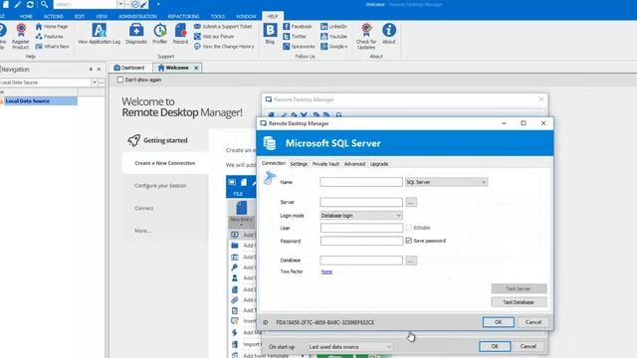Visit our Forum from Support group
This screenshot has height=358, width=637.
point(214,37)
